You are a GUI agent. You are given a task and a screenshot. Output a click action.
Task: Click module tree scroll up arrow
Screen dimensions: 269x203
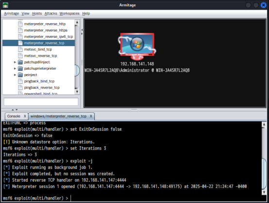77,22
